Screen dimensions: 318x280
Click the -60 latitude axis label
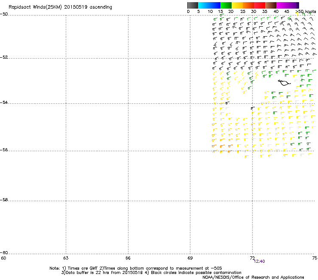(4, 253)
